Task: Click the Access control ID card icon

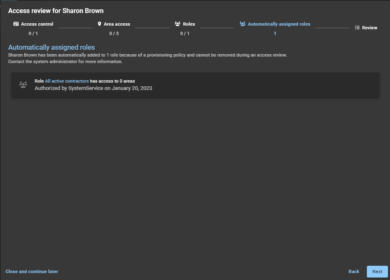Action: click(16, 24)
